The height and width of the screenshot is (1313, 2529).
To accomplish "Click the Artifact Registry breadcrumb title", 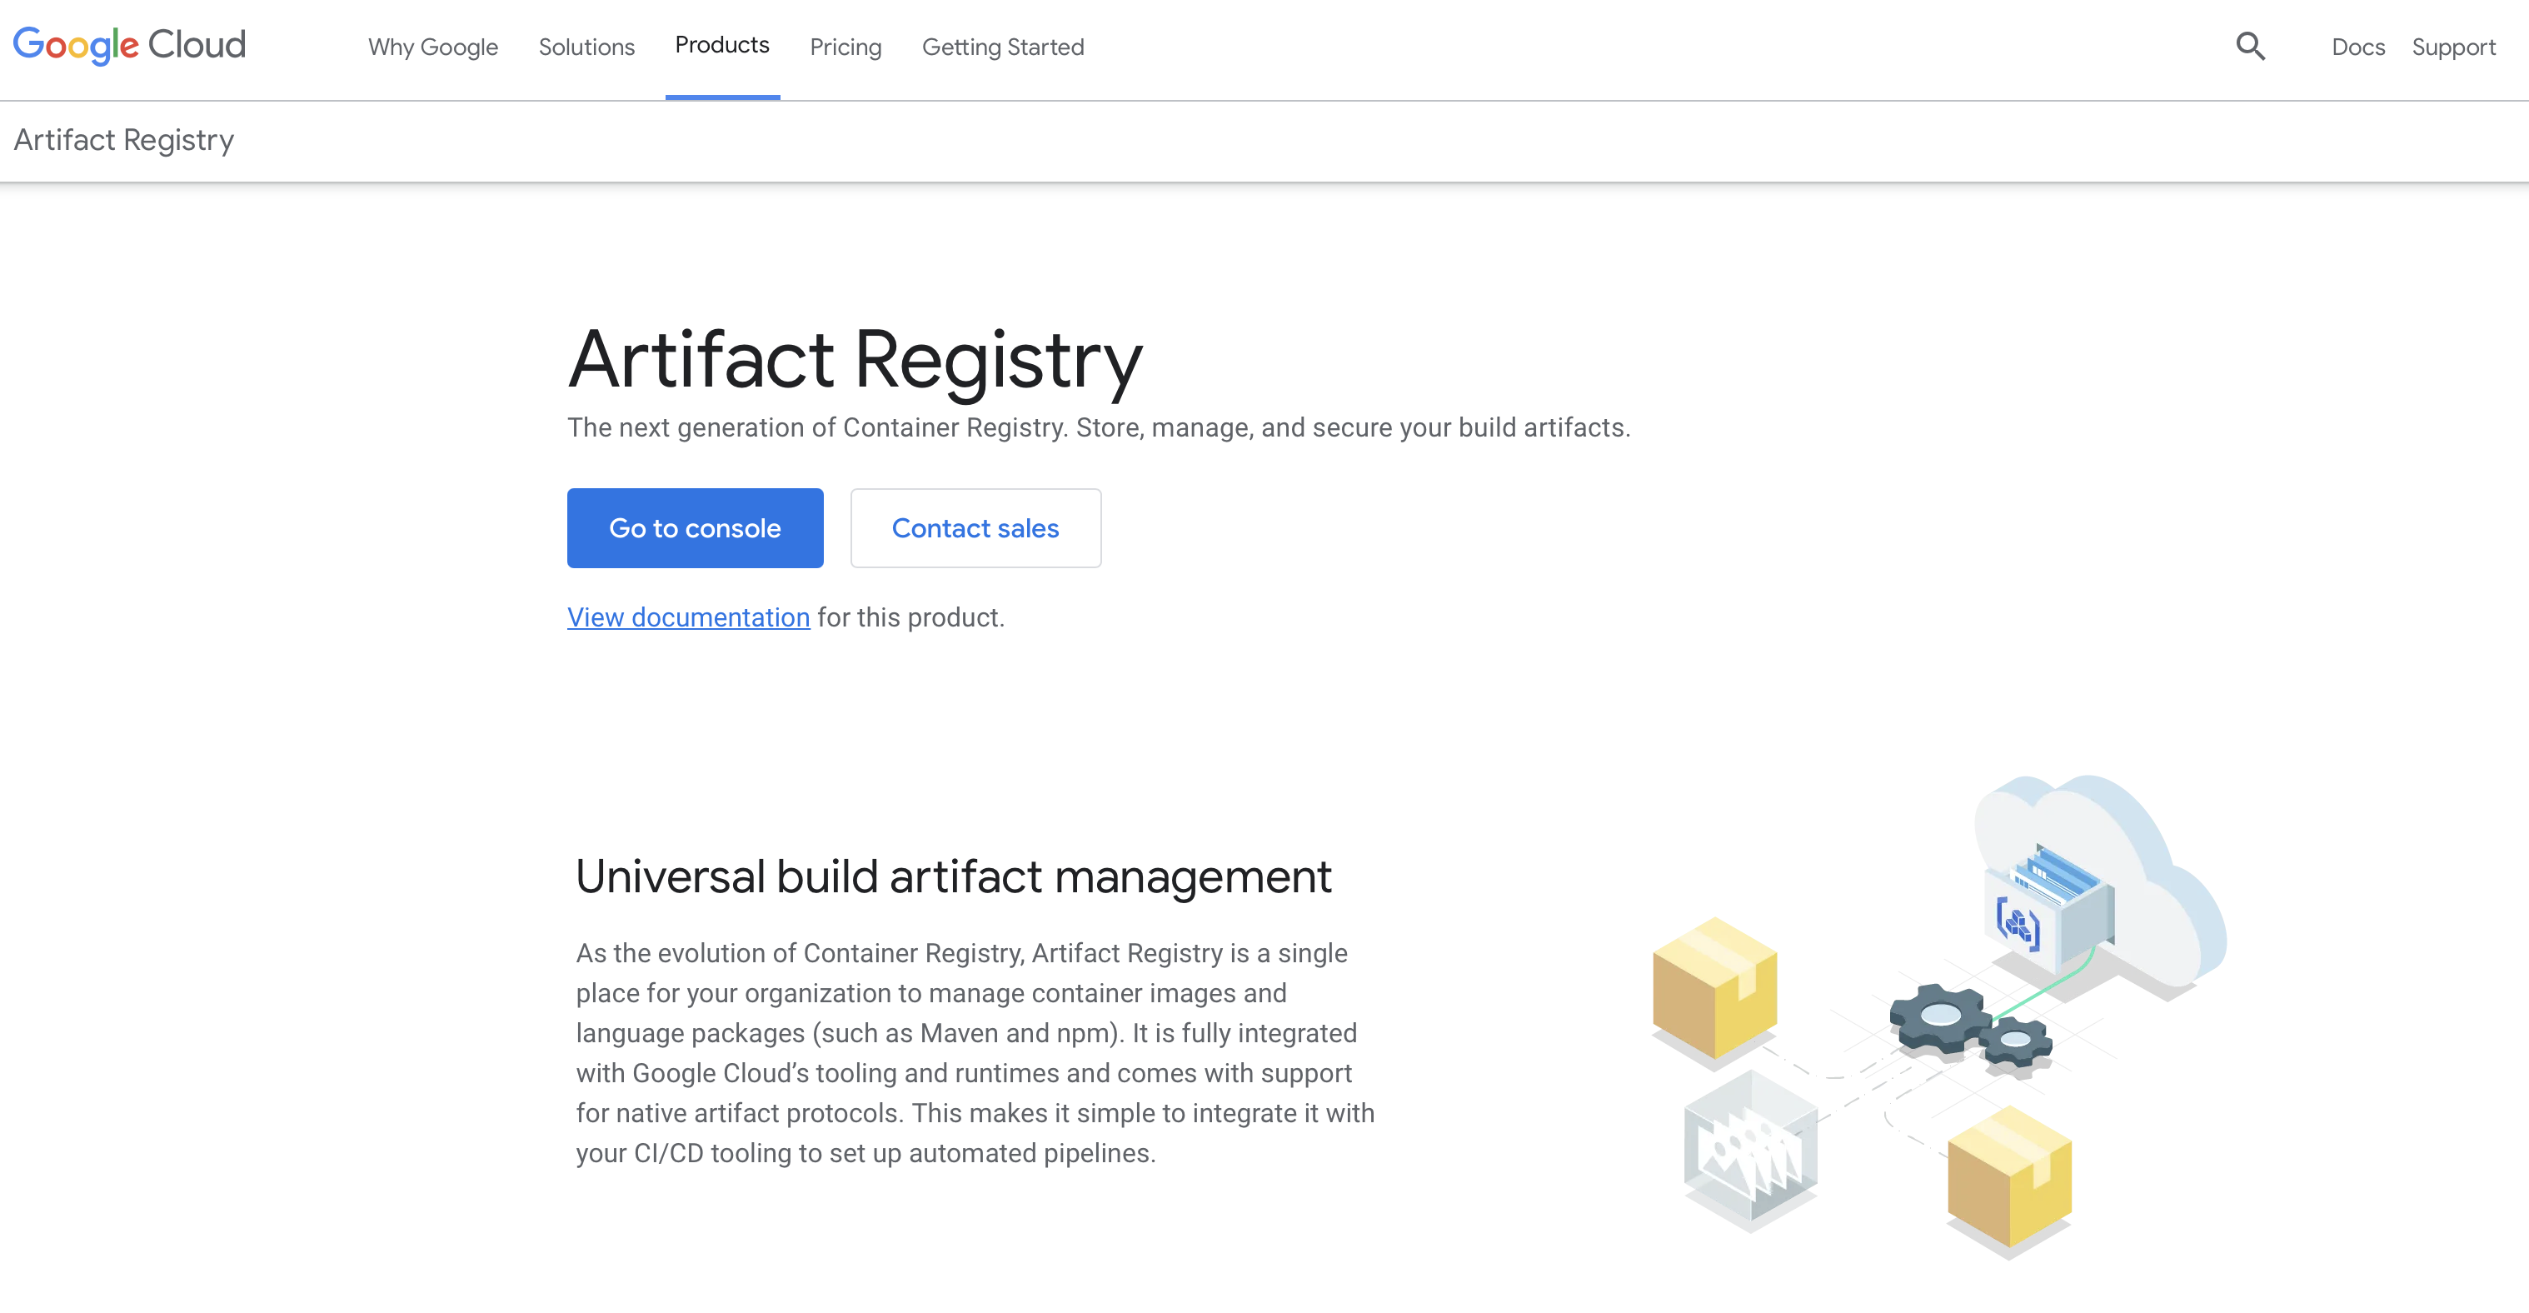I will tap(123, 141).
